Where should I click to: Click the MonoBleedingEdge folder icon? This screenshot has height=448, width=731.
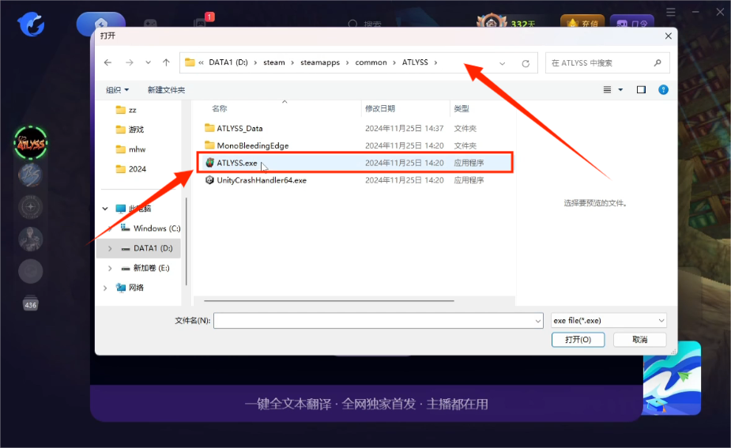pos(209,145)
